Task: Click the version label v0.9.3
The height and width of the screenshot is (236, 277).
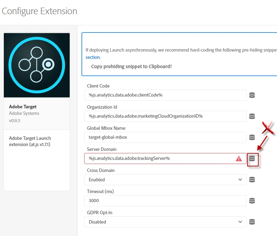Action: coord(15,121)
